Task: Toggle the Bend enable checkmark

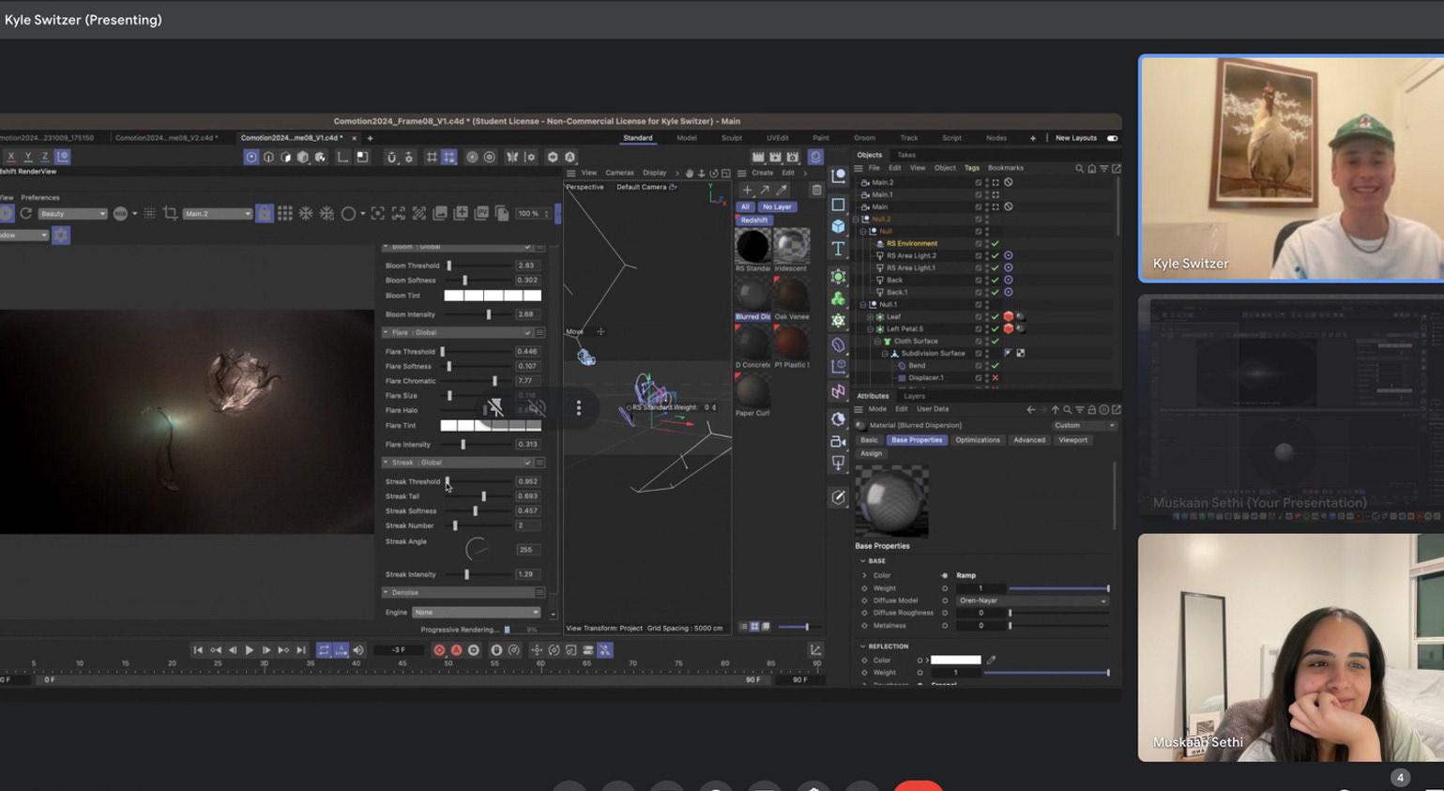Action: [x=996, y=365]
